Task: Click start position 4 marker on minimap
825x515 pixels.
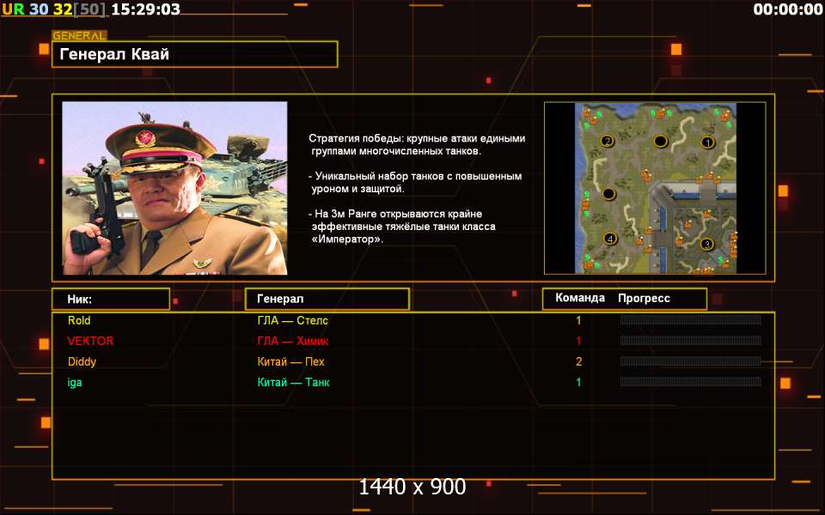Action: 610,239
